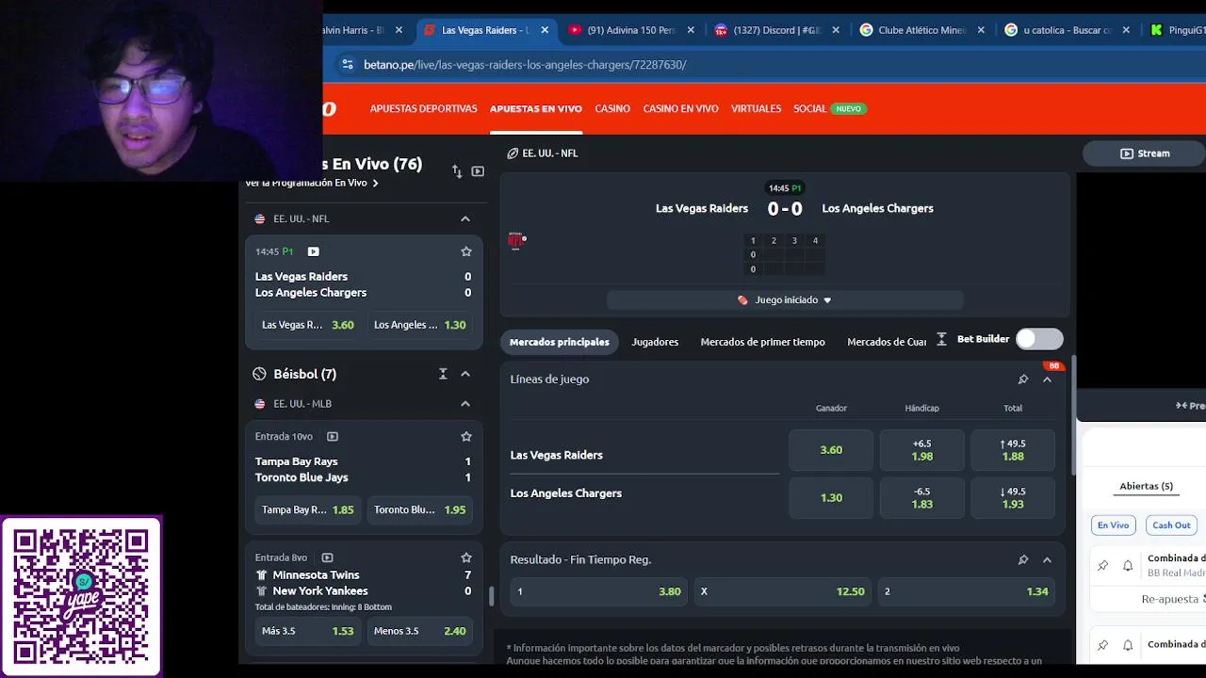Click the pin icon on first Combinada bet

[x=1102, y=566]
